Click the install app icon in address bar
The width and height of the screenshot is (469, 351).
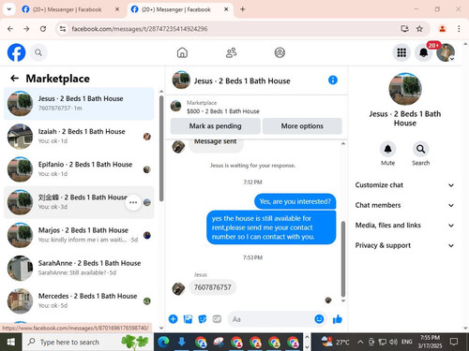[x=404, y=29]
